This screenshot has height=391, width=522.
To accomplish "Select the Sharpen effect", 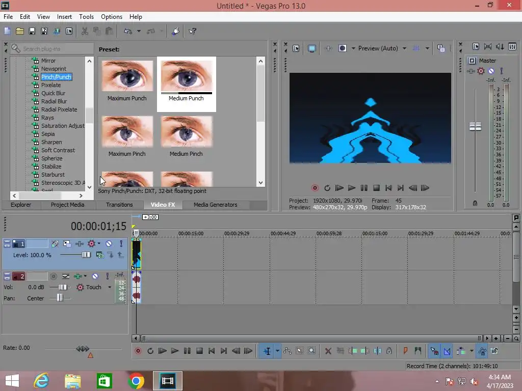I will click(51, 142).
